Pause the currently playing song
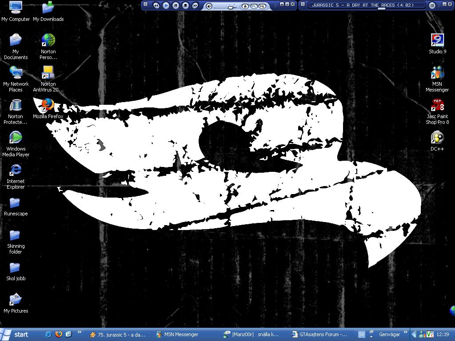The height and width of the screenshot is (341, 455). (x=176, y=5)
